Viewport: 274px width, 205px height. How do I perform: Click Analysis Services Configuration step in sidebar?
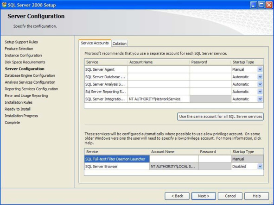click(30, 82)
